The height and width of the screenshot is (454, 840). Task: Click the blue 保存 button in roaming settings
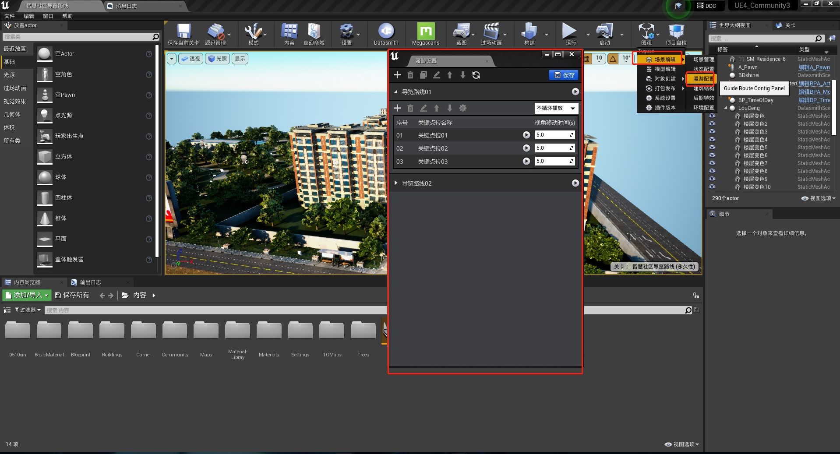click(x=564, y=75)
